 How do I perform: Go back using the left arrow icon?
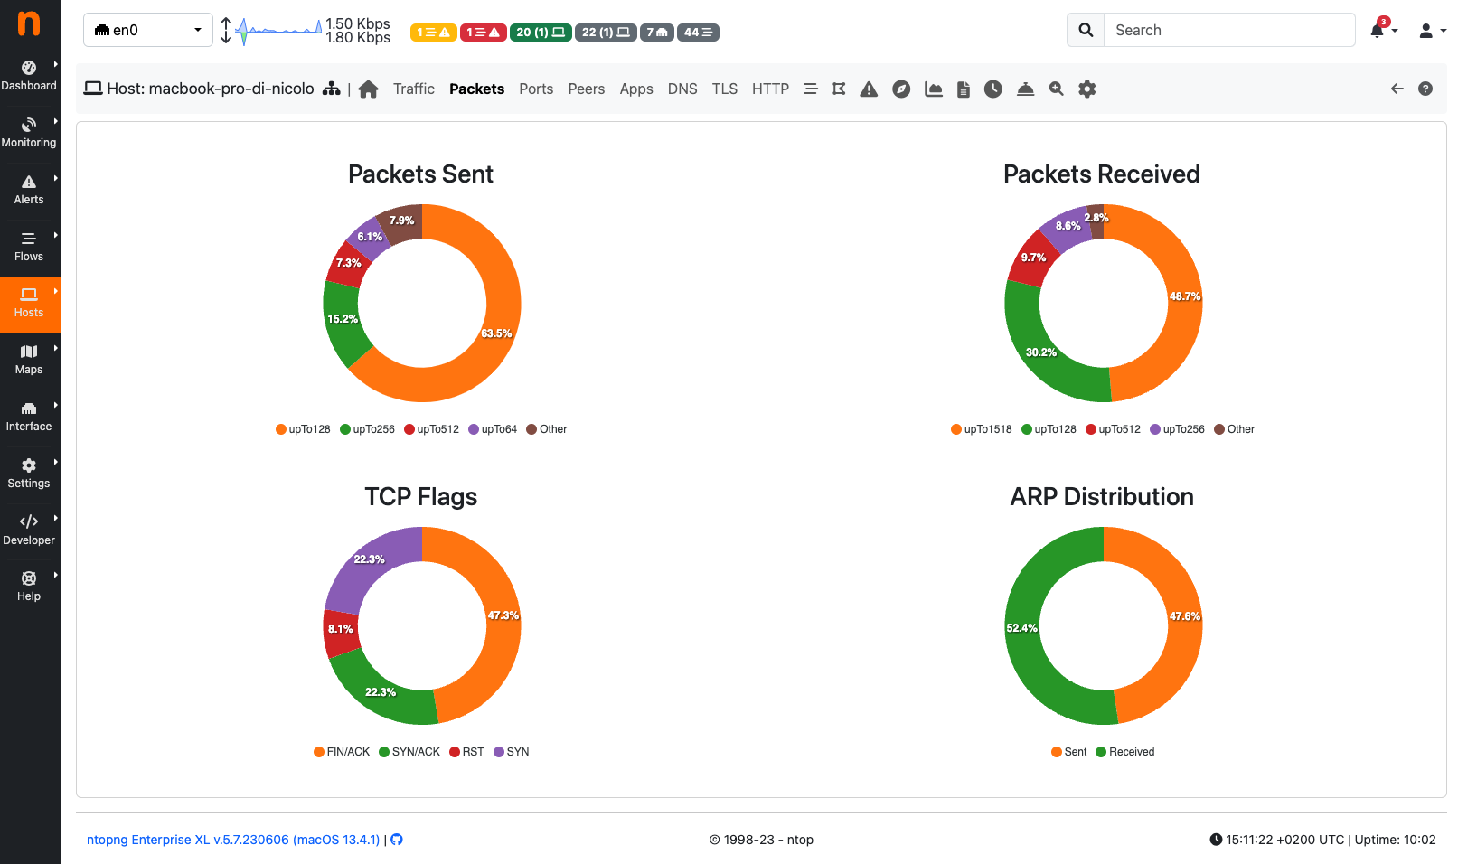point(1397,89)
